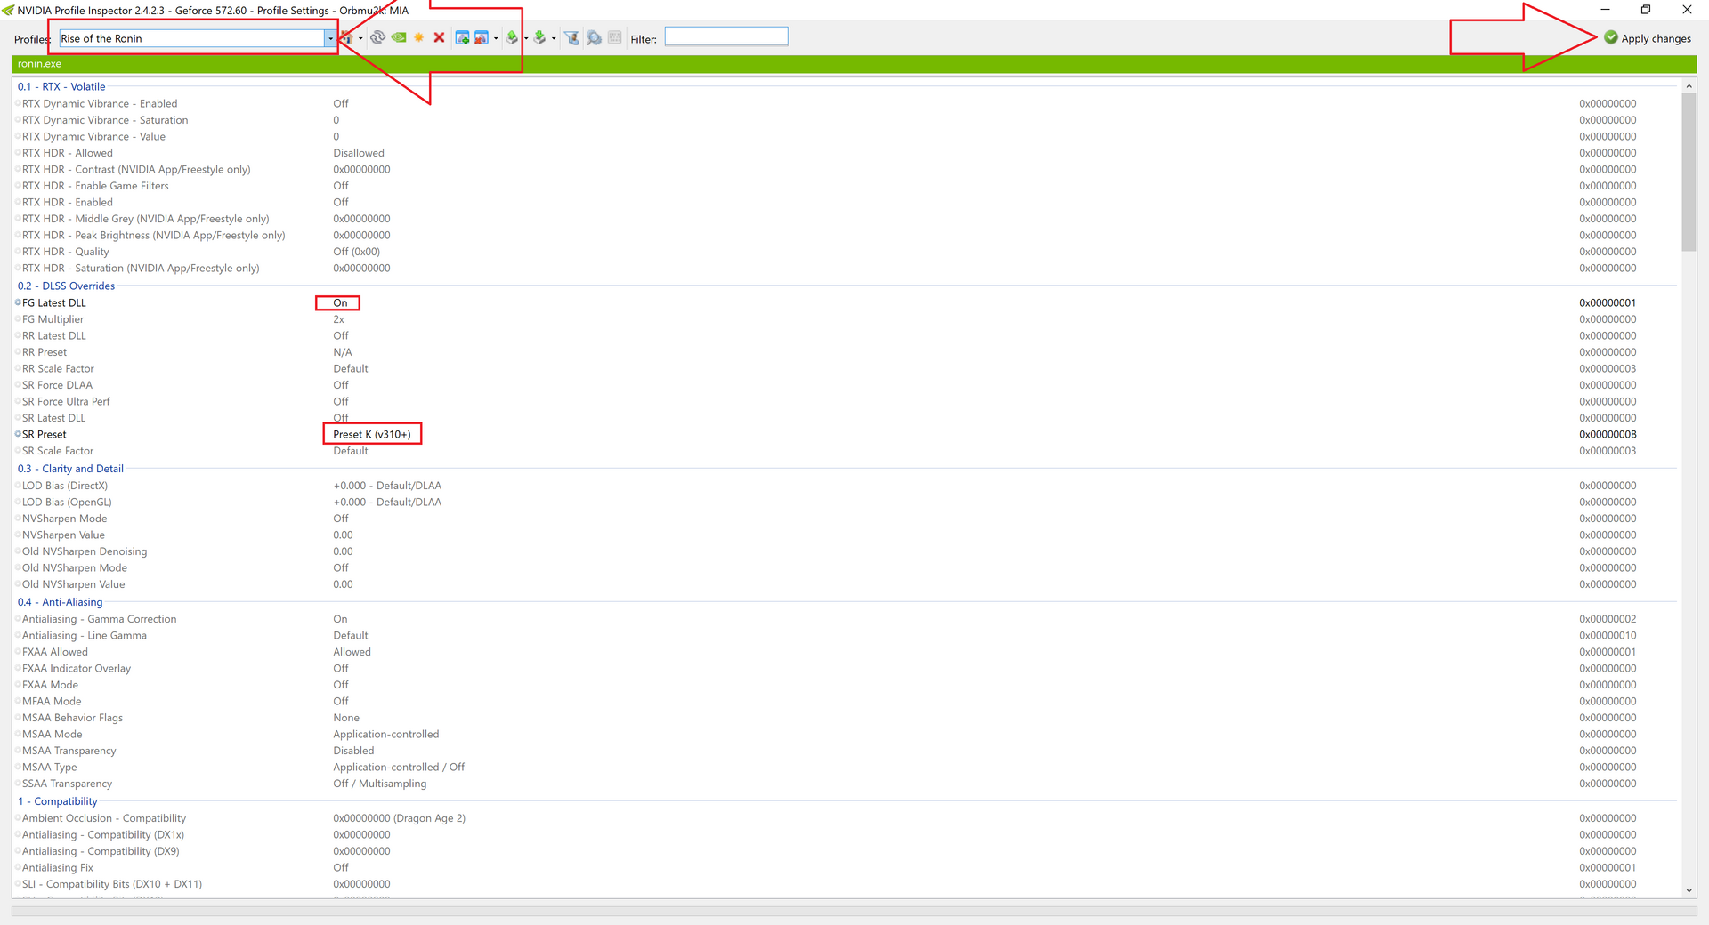Viewport: 1709px width, 925px height.
Task: Select the RR Preset setting row
Action: click(846, 352)
